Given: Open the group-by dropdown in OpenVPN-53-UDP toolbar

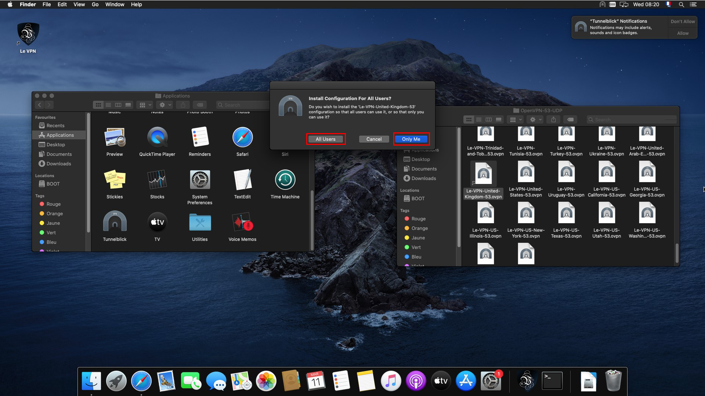Looking at the screenshot, I should click(516, 120).
